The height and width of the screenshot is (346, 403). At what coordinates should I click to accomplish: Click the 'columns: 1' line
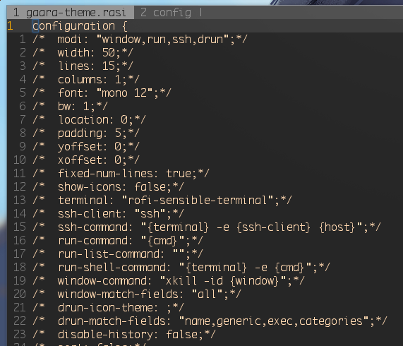[x=86, y=79]
